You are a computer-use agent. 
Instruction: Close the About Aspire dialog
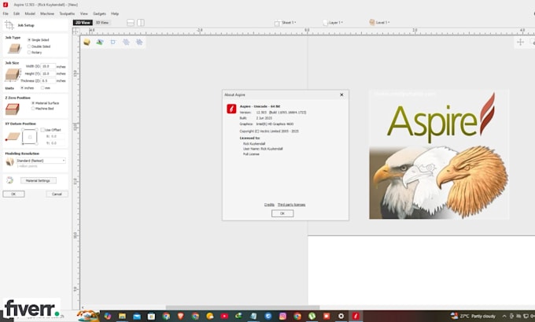341,95
